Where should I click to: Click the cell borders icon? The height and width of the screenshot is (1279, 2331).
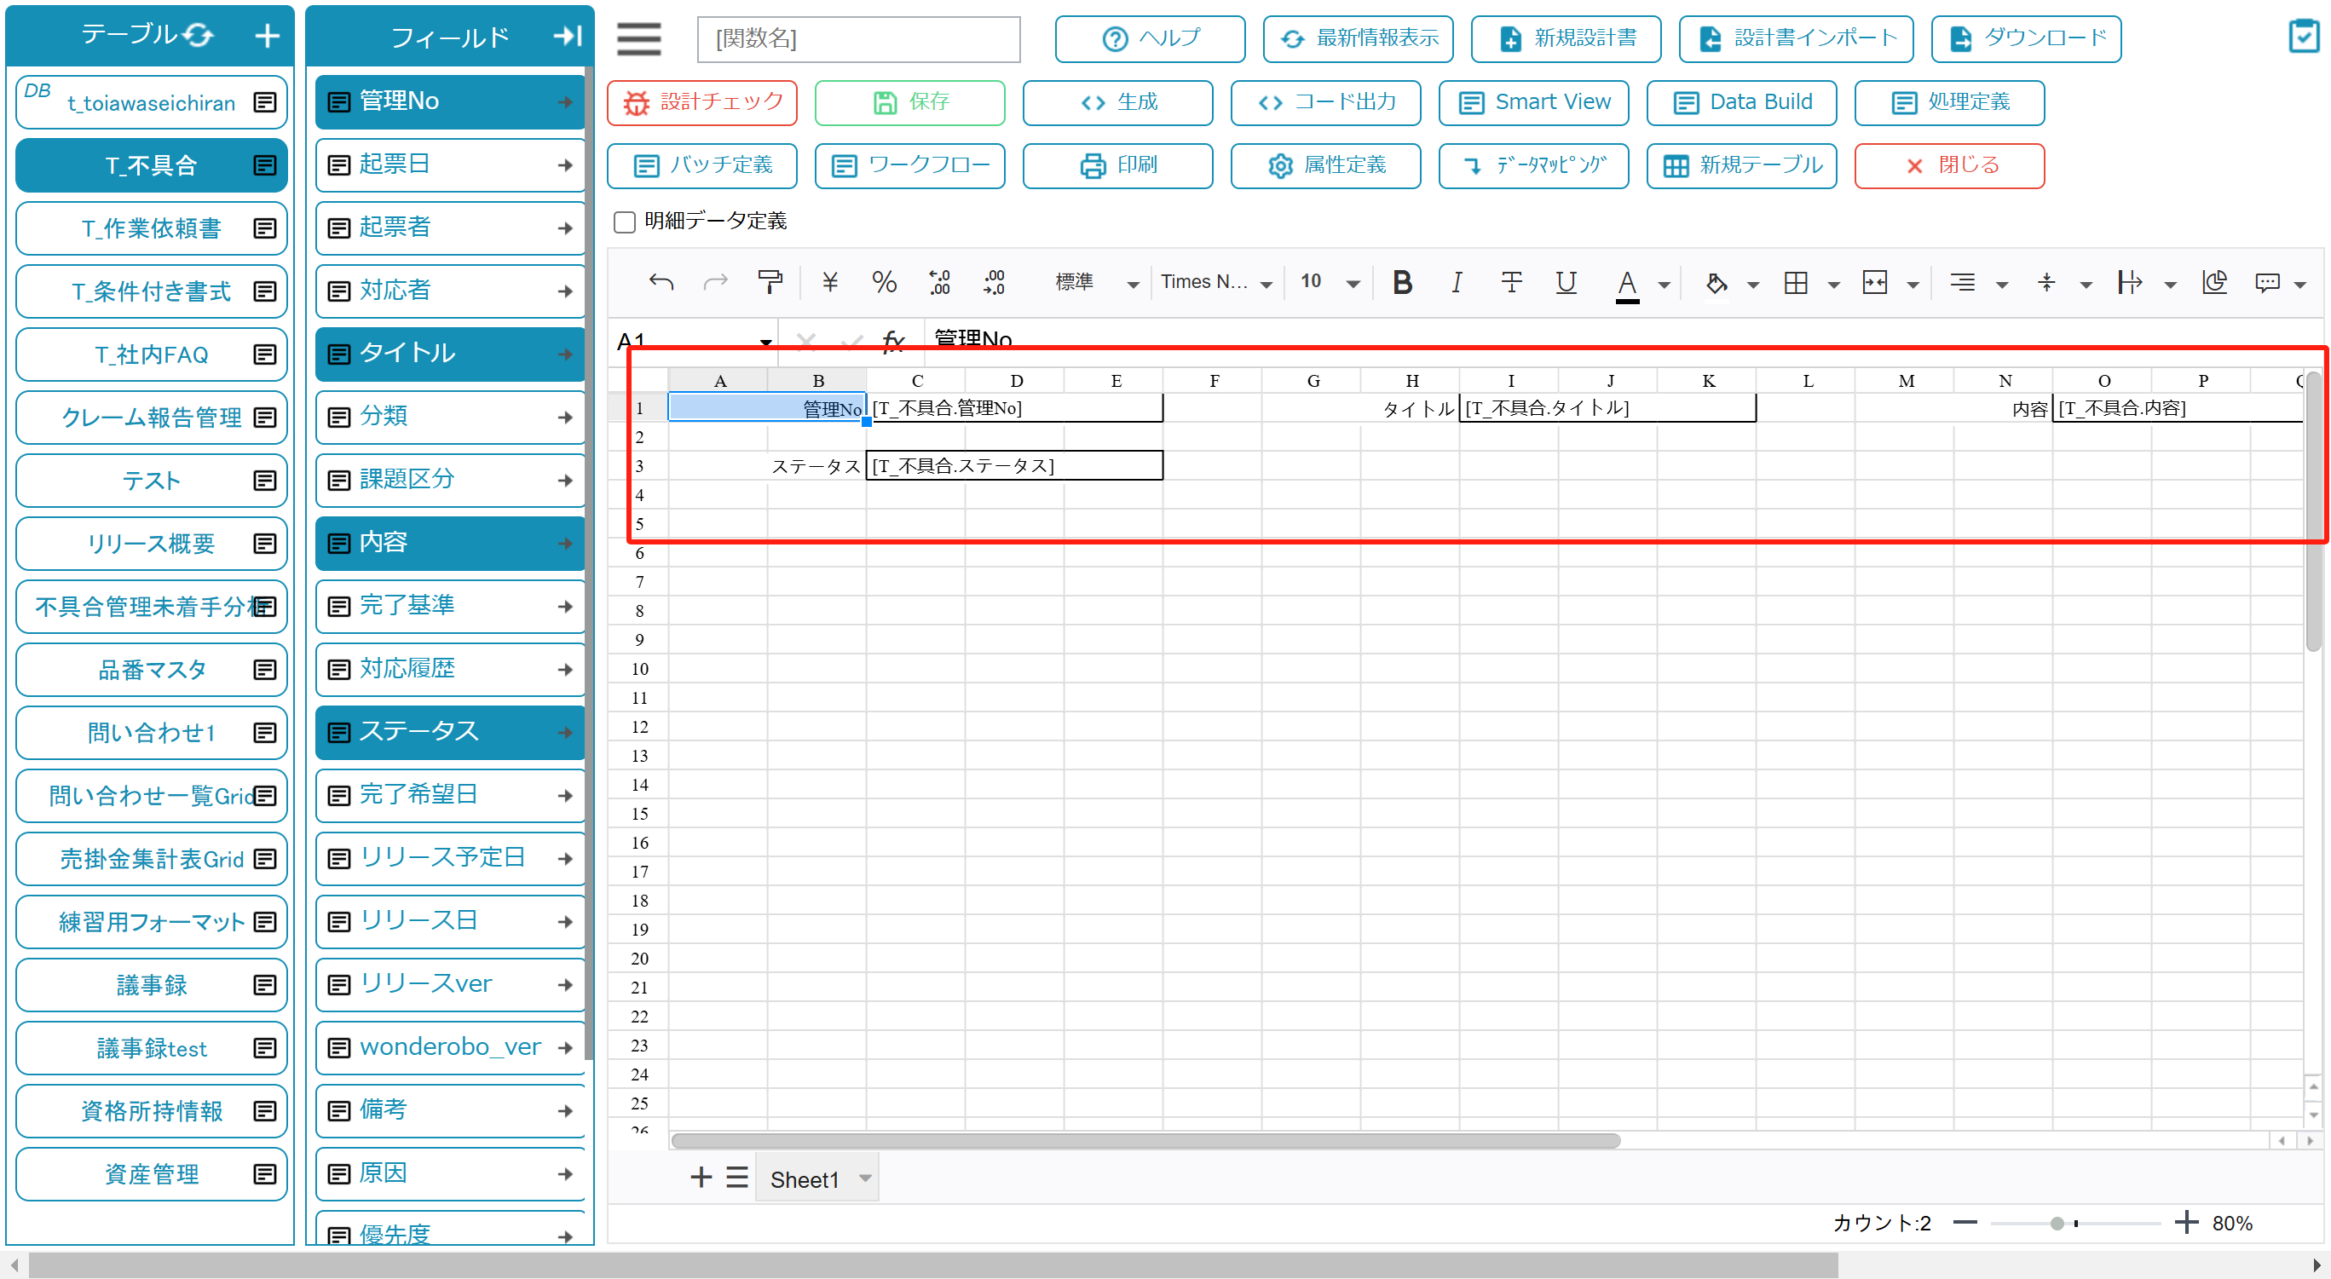pos(1797,283)
